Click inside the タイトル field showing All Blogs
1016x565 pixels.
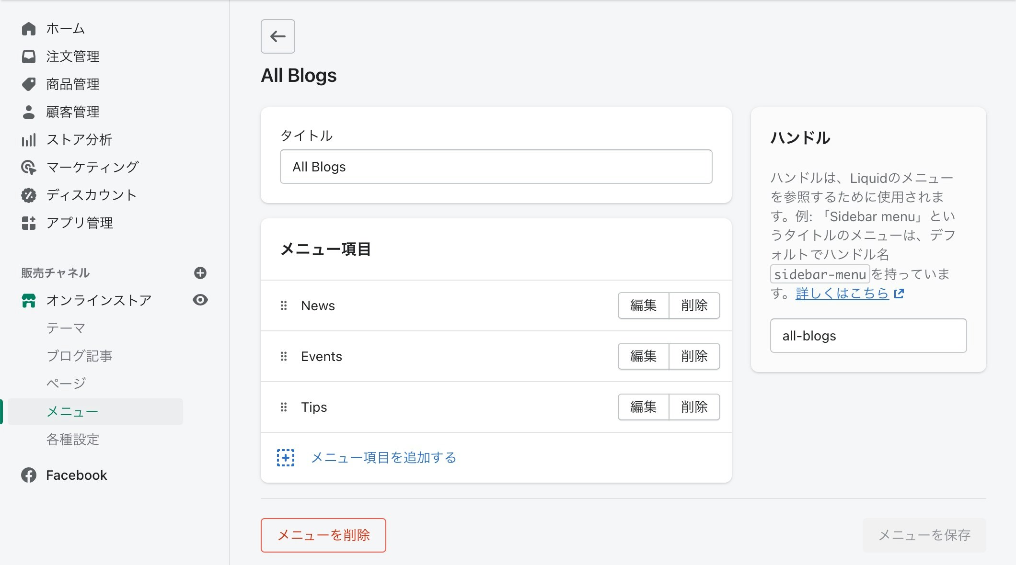click(x=496, y=167)
